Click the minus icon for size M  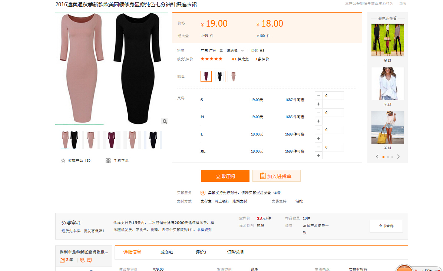point(318,113)
